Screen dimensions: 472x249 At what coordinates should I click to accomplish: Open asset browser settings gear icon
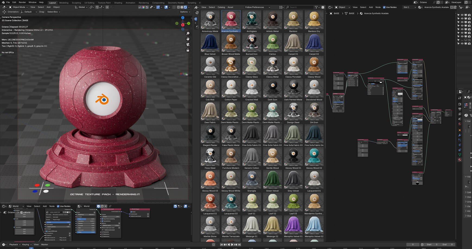tap(323, 7)
